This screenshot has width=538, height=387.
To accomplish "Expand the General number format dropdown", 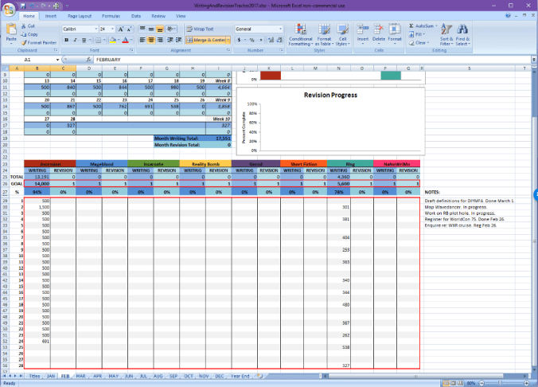I will tap(281, 29).
